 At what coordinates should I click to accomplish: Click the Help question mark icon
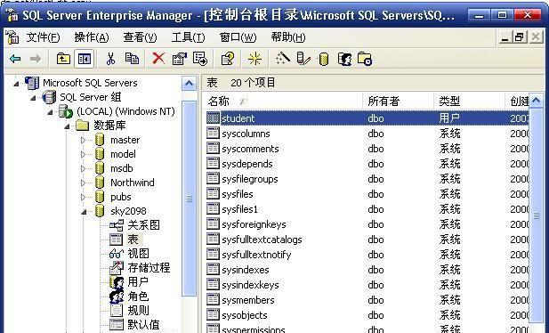point(227,59)
